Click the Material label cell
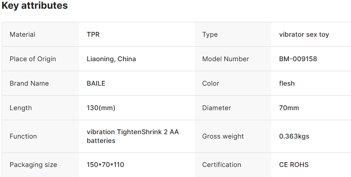The image size is (351, 177). coord(22,35)
